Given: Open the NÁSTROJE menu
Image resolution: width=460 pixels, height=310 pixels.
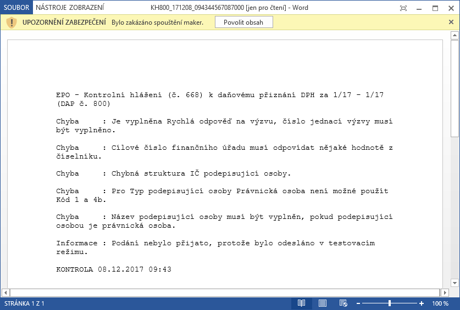Looking at the screenshot, I should pyautogui.click(x=51, y=8).
